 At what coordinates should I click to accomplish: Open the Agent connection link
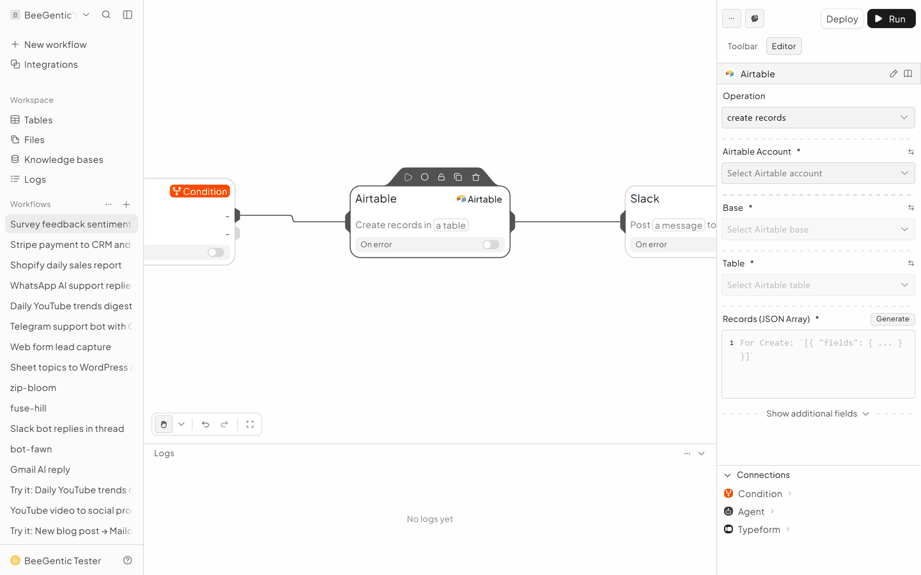click(749, 511)
